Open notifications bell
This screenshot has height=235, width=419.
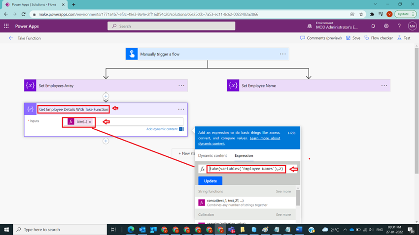373,26
